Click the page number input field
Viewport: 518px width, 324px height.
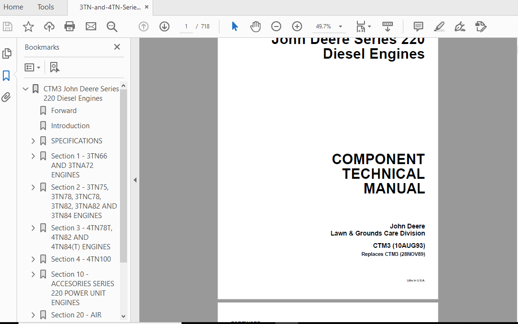coord(186,26)
